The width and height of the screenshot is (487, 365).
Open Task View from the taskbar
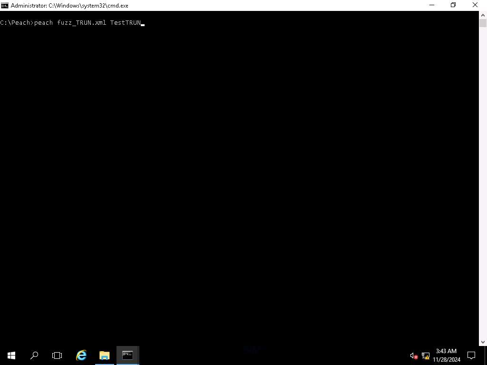pos(57,355)
